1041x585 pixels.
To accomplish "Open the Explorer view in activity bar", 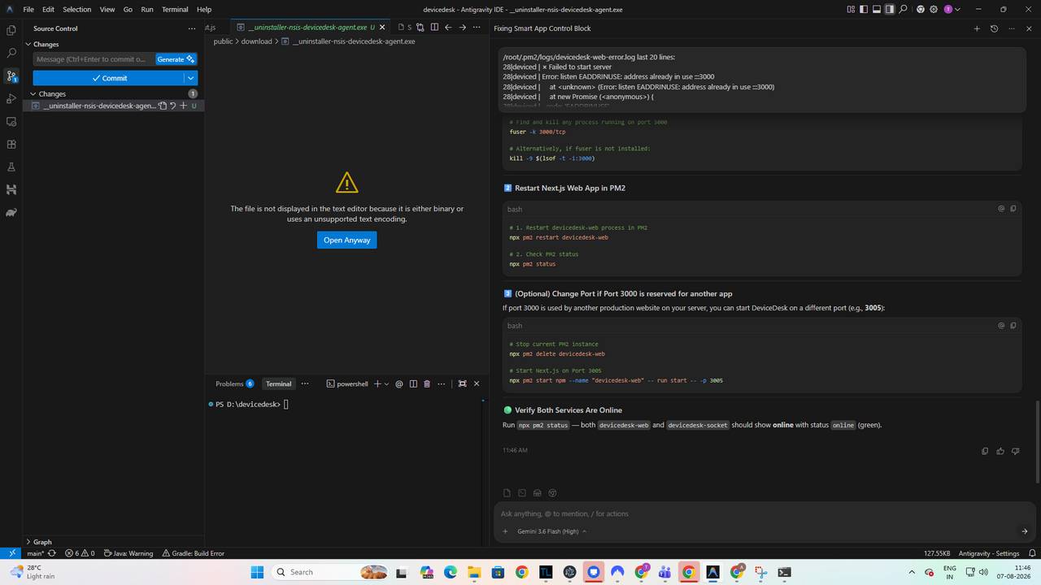I will 11,30.
